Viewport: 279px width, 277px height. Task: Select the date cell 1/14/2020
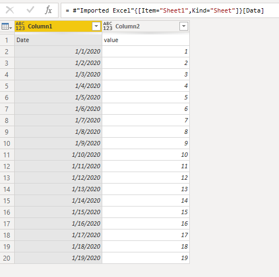tap(58, 201)
